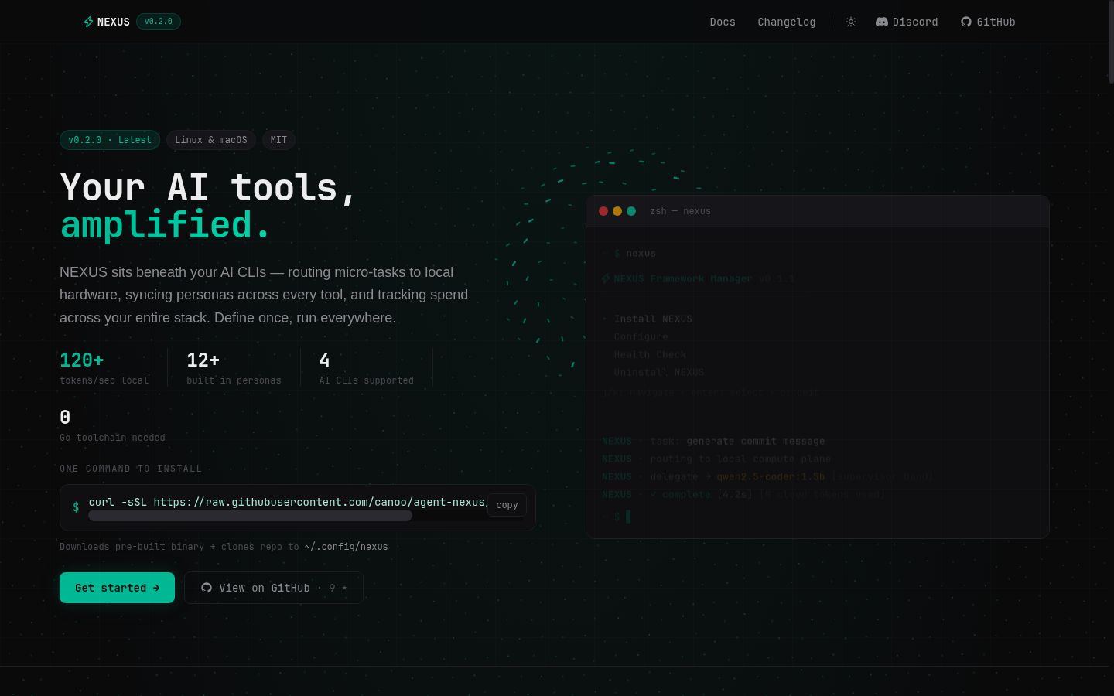Image resolution: width=1114 pixels, height=696 pixels.
Task: Click the curl install command text
Action: point(288,502)
